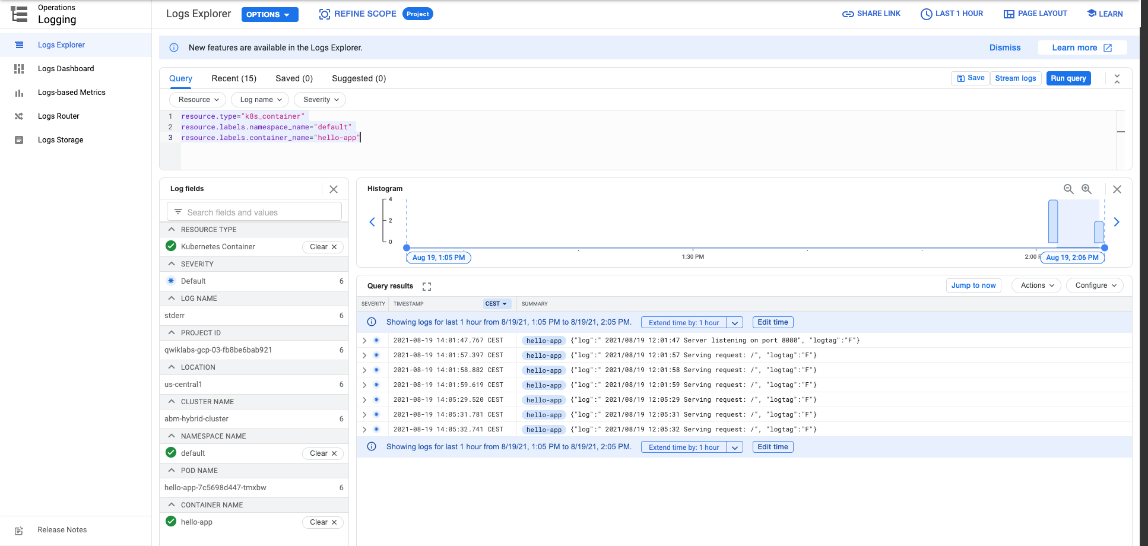The height and width of the screenshot is (546, 1148).
Task: Move histogram time range backward
Action: 372,222
